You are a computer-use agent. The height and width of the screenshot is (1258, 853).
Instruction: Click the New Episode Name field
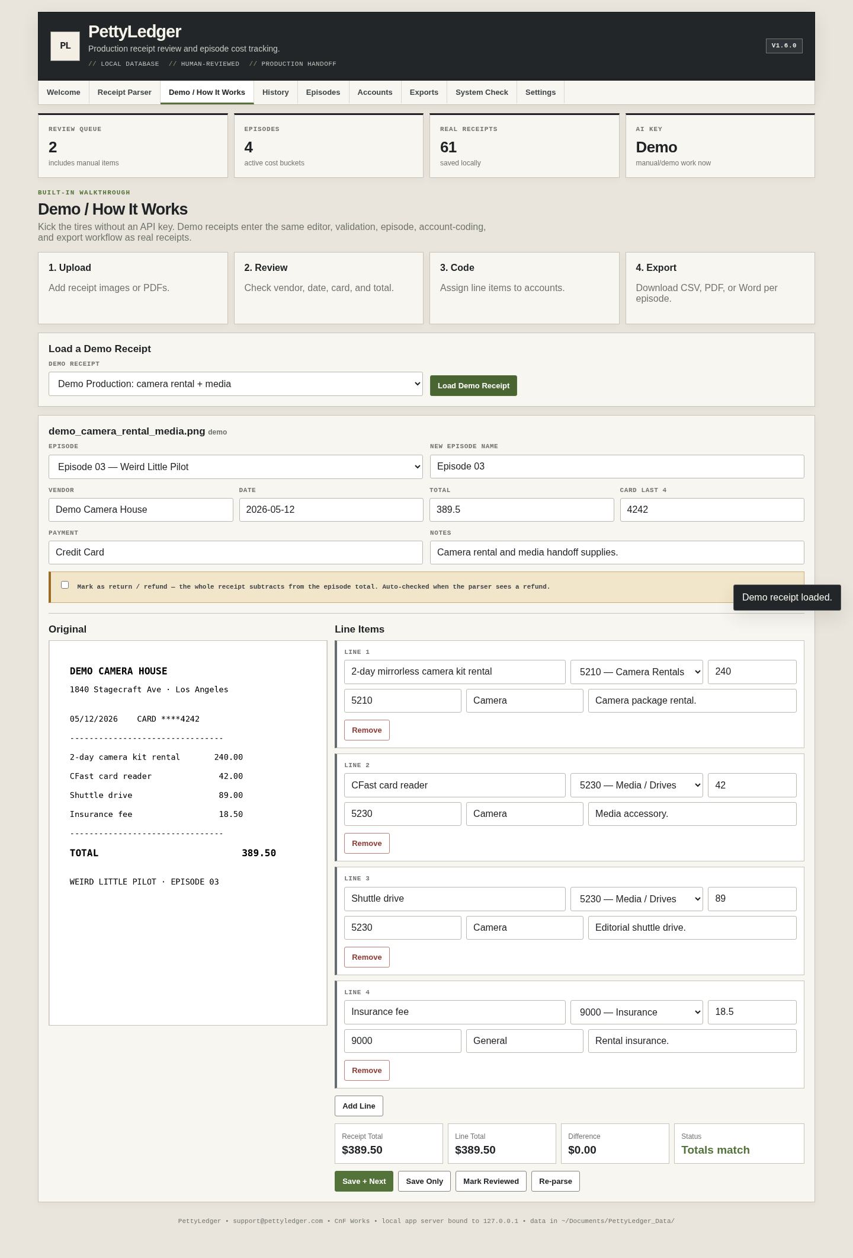pyautogui.click(x=617, y=467)
